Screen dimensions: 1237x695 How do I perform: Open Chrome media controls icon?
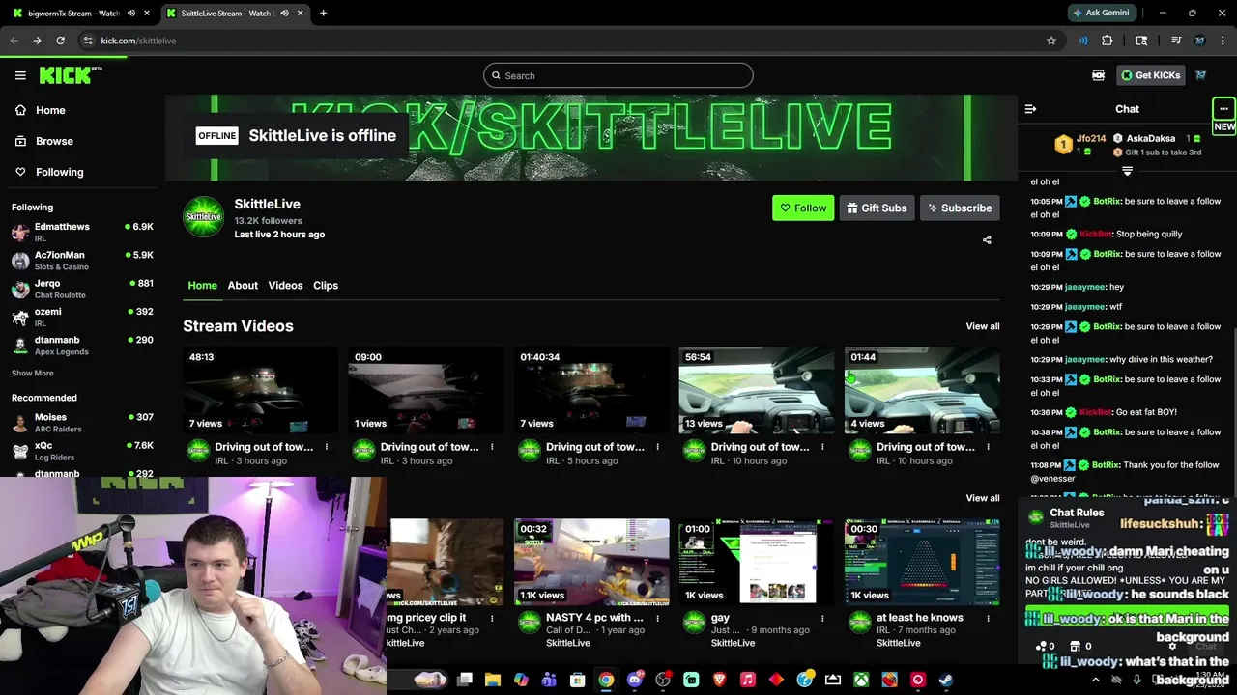pyautogui.click(x=1176, y=41)
